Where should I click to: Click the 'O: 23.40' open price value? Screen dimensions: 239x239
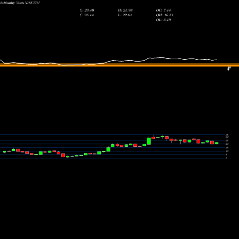pyautogui.click(x=87, y=11)
